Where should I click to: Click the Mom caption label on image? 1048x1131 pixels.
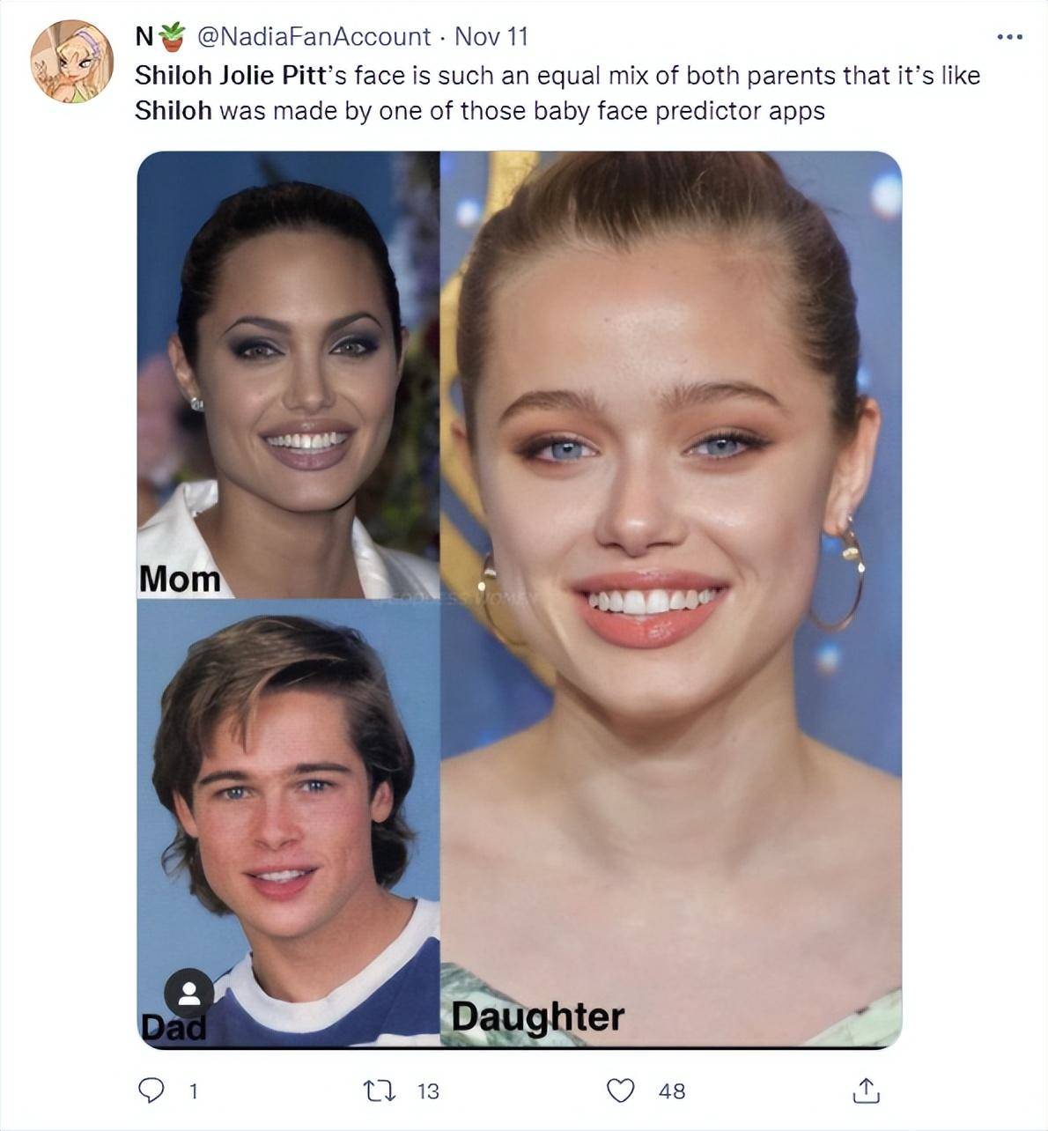coord(180,579)
